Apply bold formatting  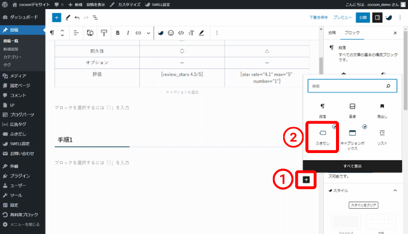click(x=118, y=33)
